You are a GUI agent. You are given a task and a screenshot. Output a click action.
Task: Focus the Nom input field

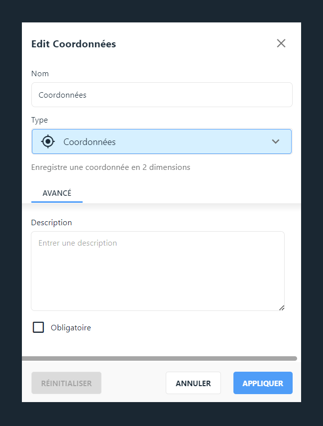(x=162, y=95)
